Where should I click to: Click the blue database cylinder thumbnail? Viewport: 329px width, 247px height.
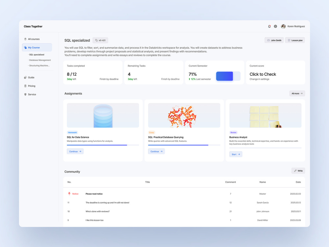click(x=103, y=115)
